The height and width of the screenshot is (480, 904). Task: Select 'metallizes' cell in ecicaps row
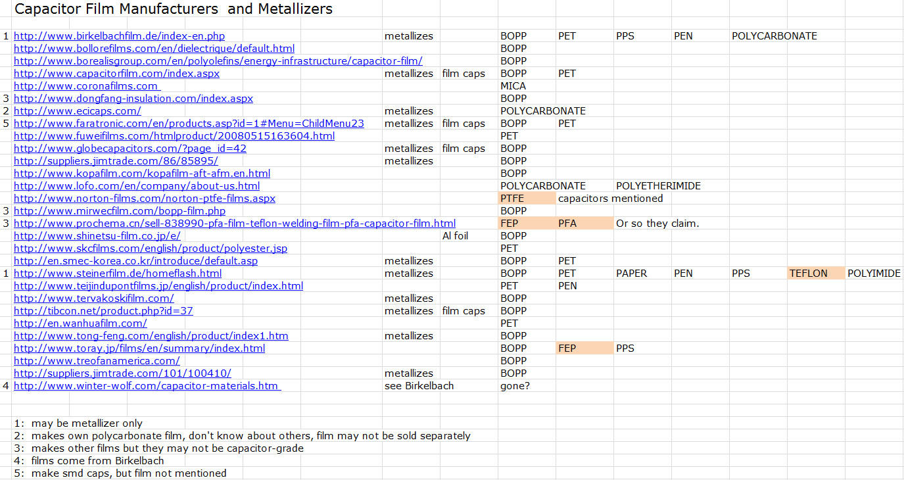coord(409,111)
